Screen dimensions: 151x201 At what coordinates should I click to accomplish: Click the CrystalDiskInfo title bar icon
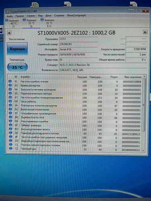(x=8, y=12)
